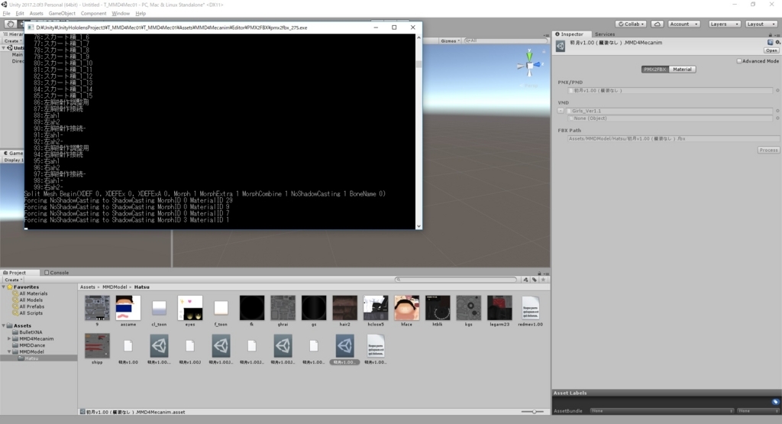Open the Help menu
Image resolution: width=782 pixels, height=424 pixels.
click(141, 14)
